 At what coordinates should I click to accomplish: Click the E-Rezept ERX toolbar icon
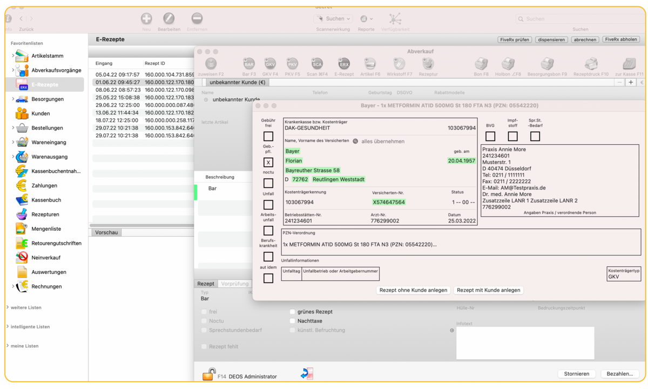coord(344,64)
